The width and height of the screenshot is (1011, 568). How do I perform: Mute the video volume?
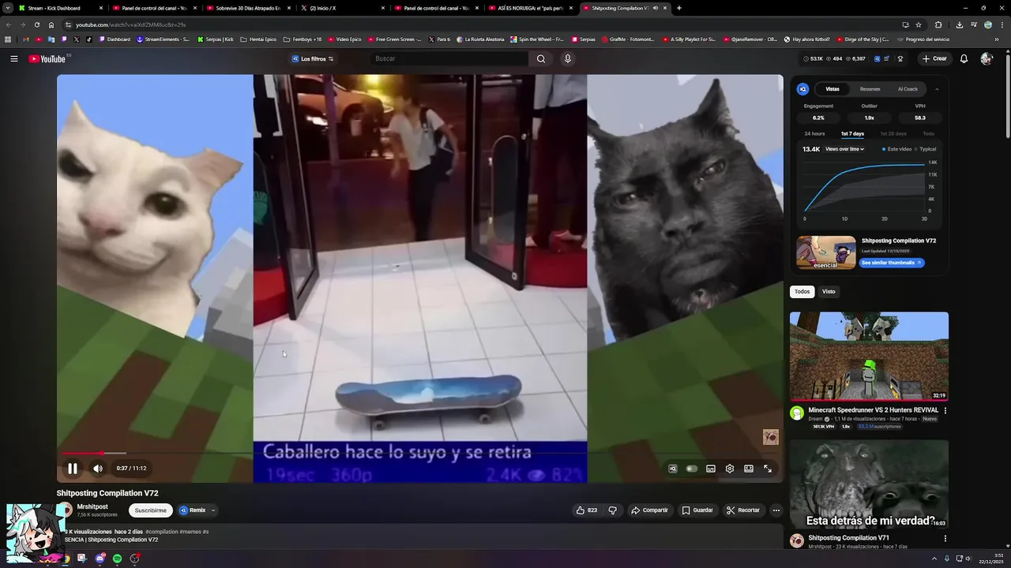[98, 469]
